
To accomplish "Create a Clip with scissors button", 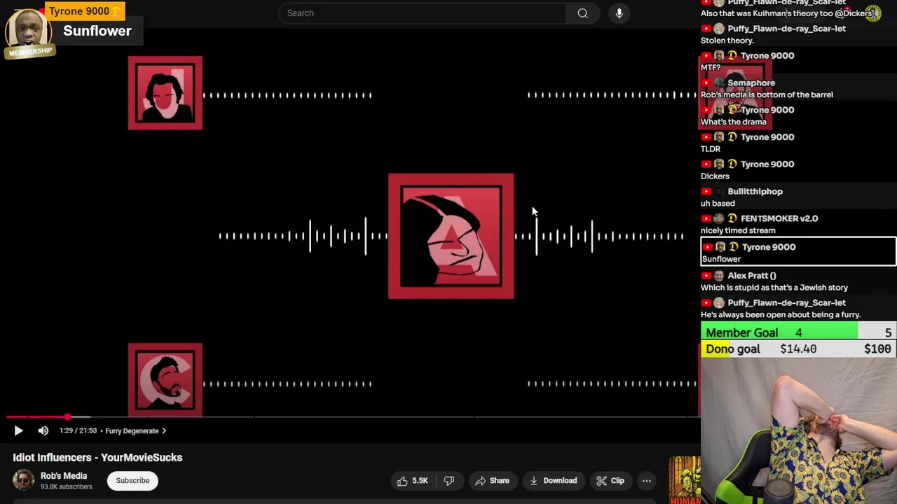I will tap(610, 481).
